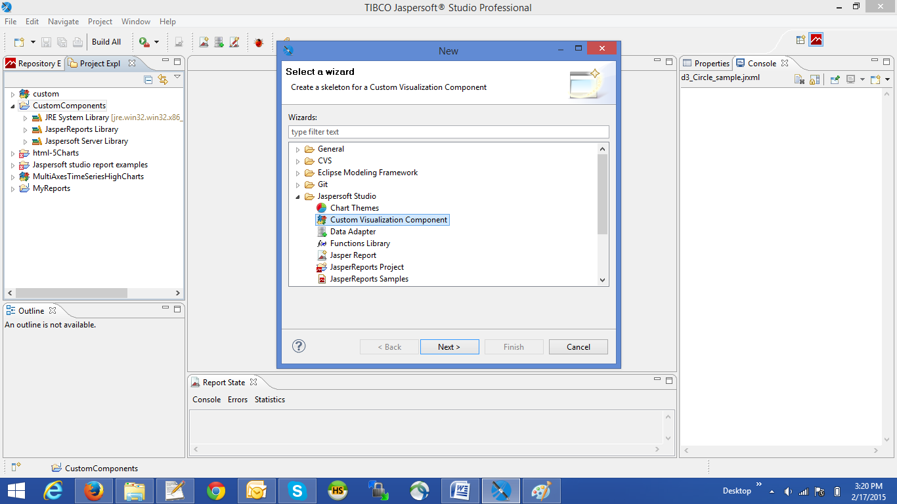Select JasperReports Project wizard entry
The height and width of the screenshot is (504, 897).
point(366,267)
